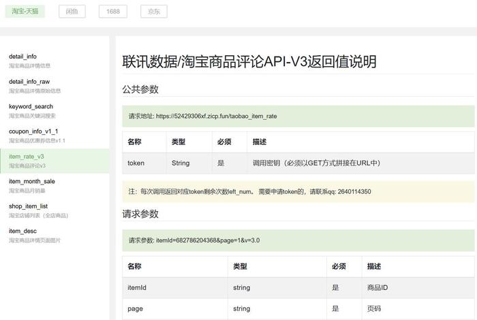Click the string type cell in itemId row
This screenshot has height=320, width=477.
(277, 288)
